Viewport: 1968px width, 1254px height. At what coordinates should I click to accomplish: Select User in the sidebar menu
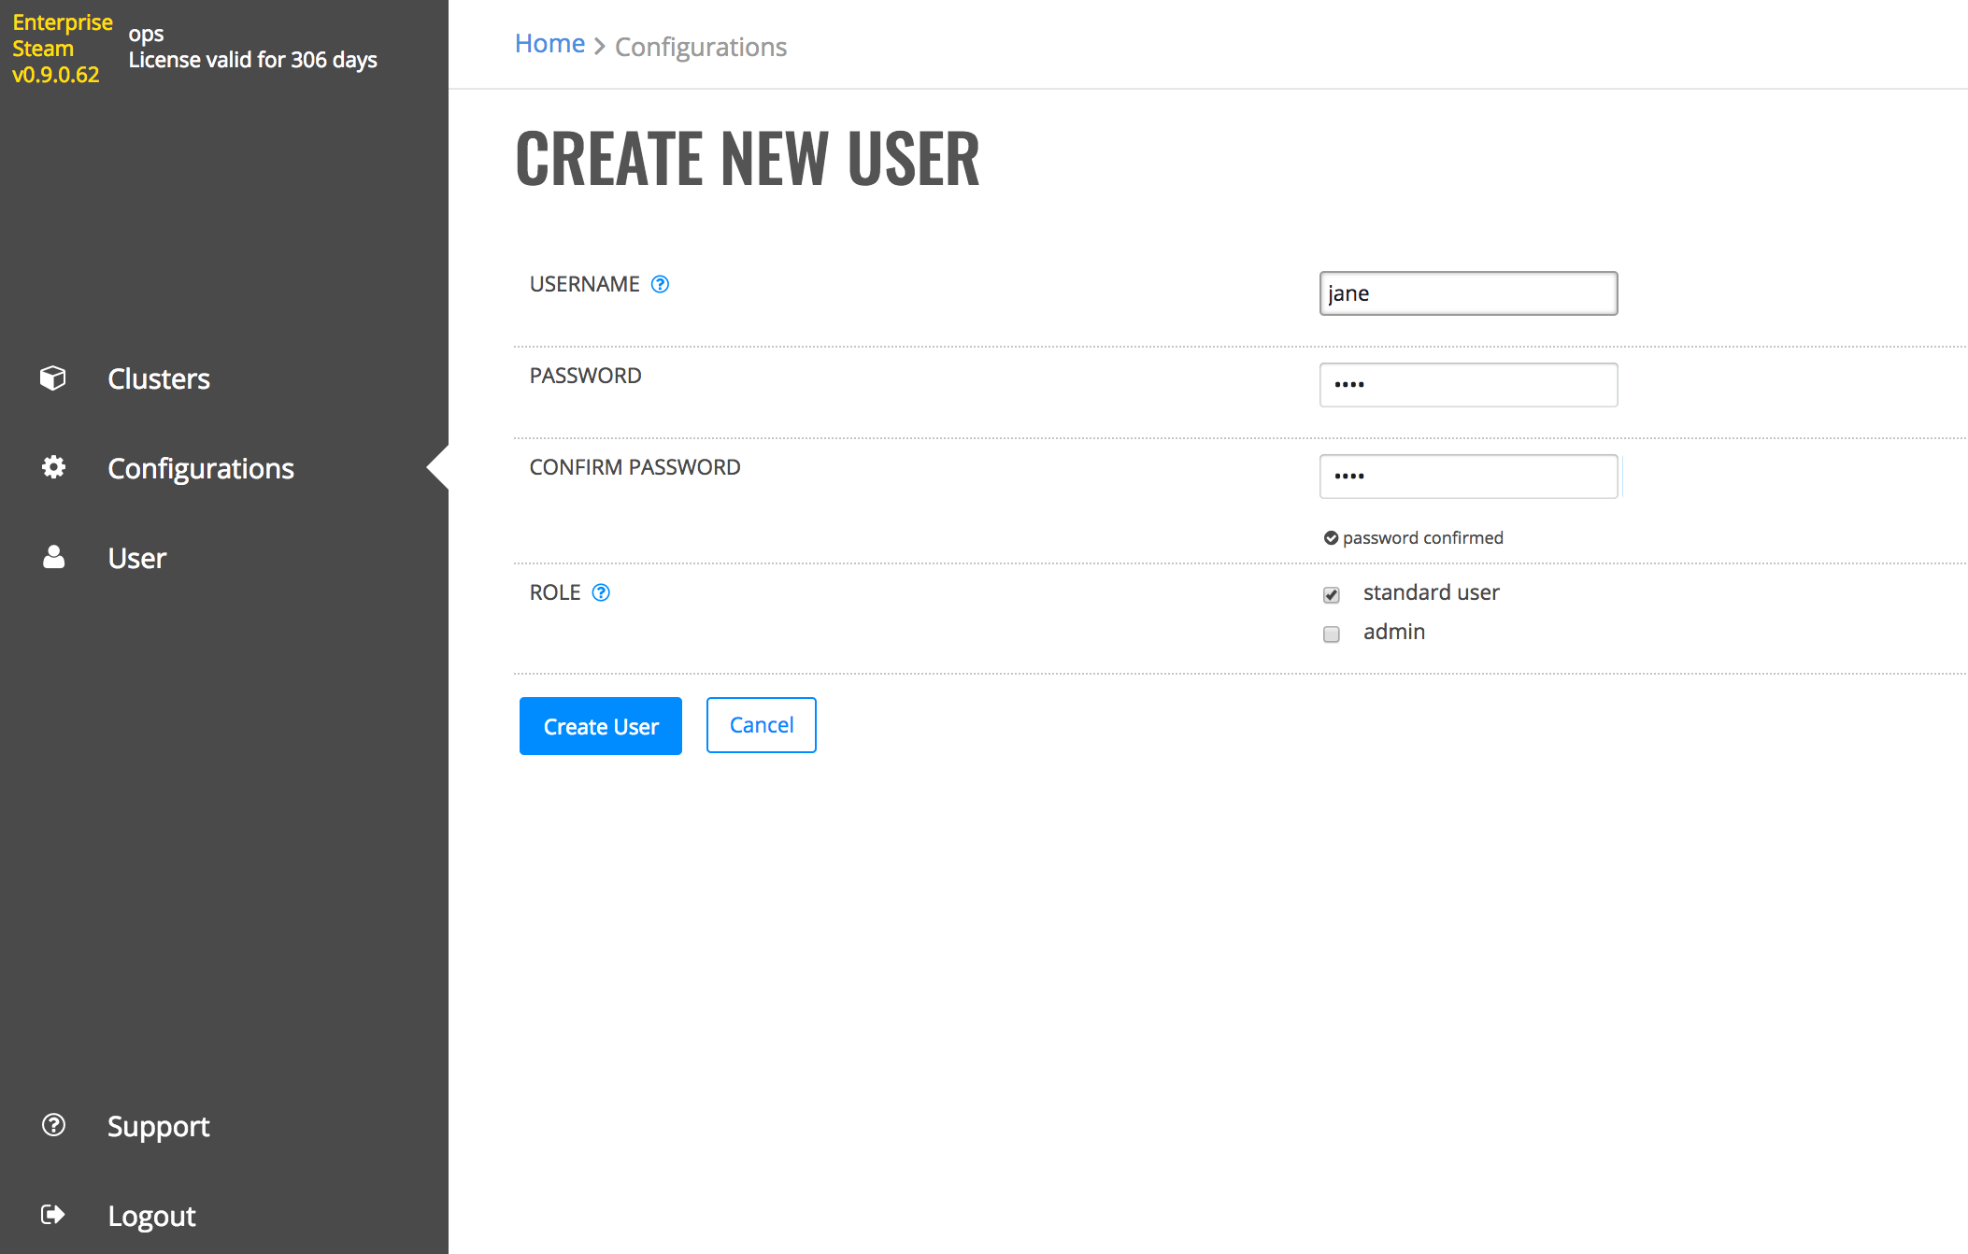click(136, 557)
